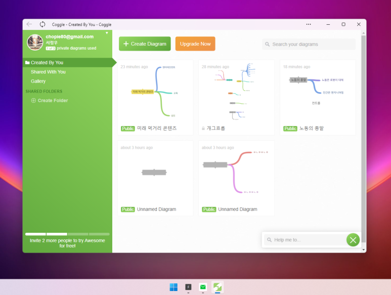Open the 노동의 종말 diagram thumbnail

coord(318,98)
